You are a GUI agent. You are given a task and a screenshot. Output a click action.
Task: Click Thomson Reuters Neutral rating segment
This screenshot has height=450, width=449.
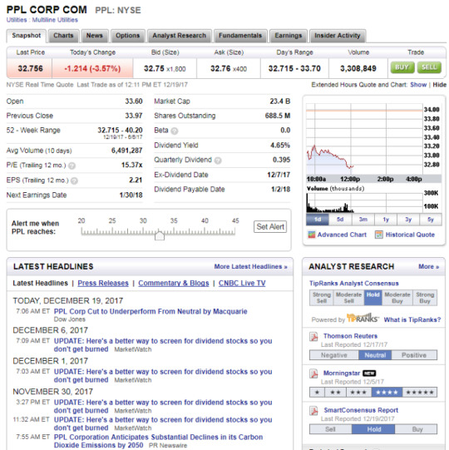[375, 355]
